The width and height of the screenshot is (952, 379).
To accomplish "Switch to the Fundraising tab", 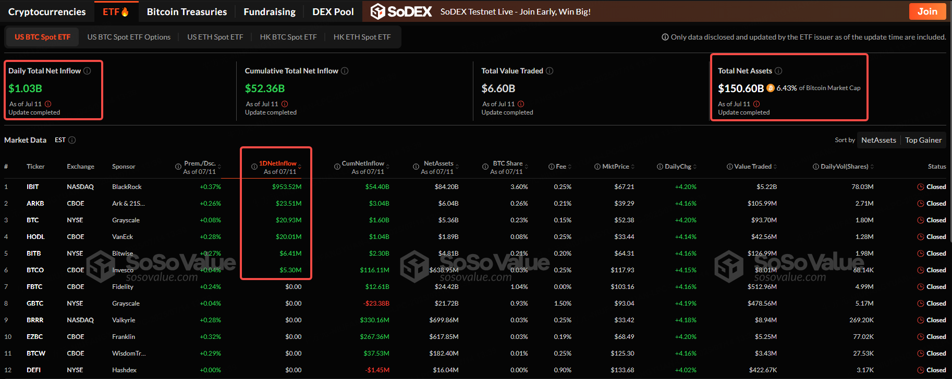I will pyautogui.click(x=270, y=11).
